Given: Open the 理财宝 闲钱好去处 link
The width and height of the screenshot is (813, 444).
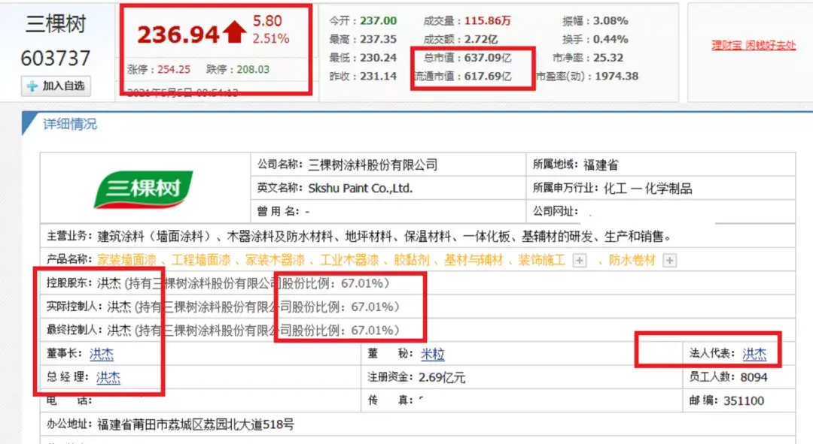Looking at the screenshot, I should [754, 45].
